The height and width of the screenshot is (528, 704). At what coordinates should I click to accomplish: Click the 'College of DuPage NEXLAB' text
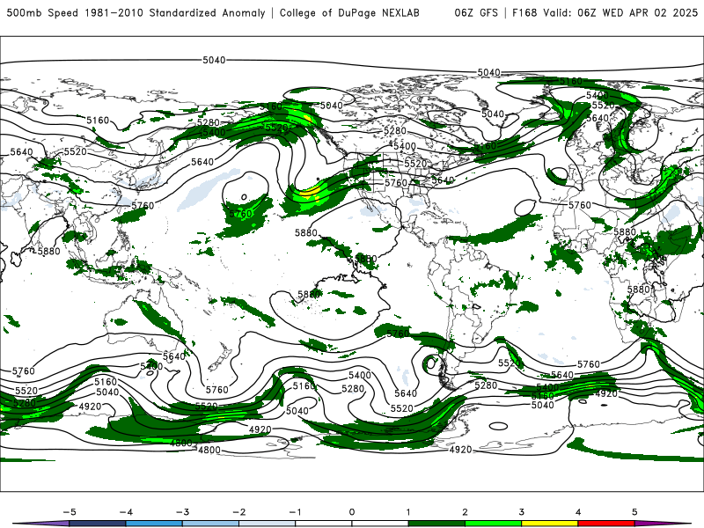pyautogui.click(x=349, y=13)
